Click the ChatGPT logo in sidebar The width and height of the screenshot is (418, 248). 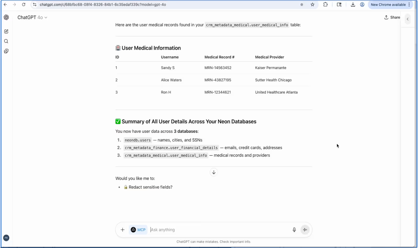click(x=6, y=17)
